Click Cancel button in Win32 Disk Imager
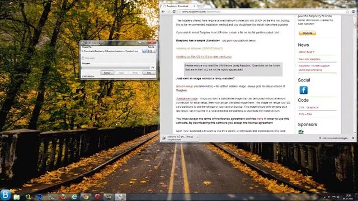 [x=107, y=73]
